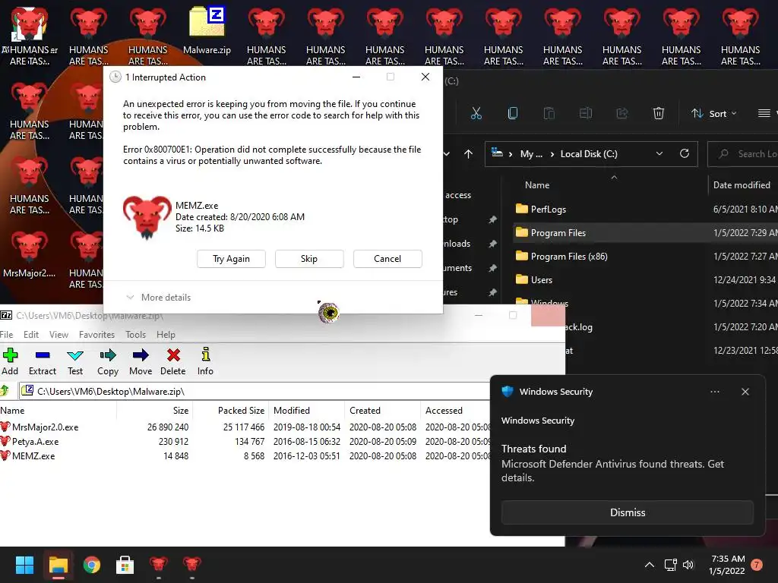
Task: Click the trash Delete icon in File Explorer
Action: [659, 114]
